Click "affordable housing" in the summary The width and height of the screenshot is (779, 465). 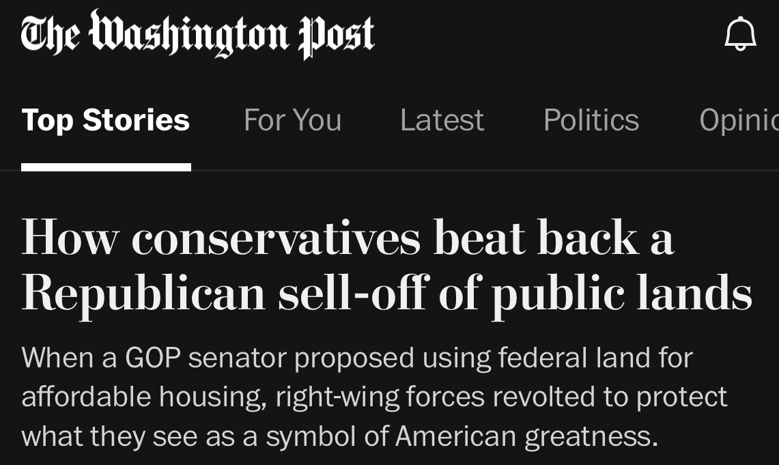coord(143,397)
